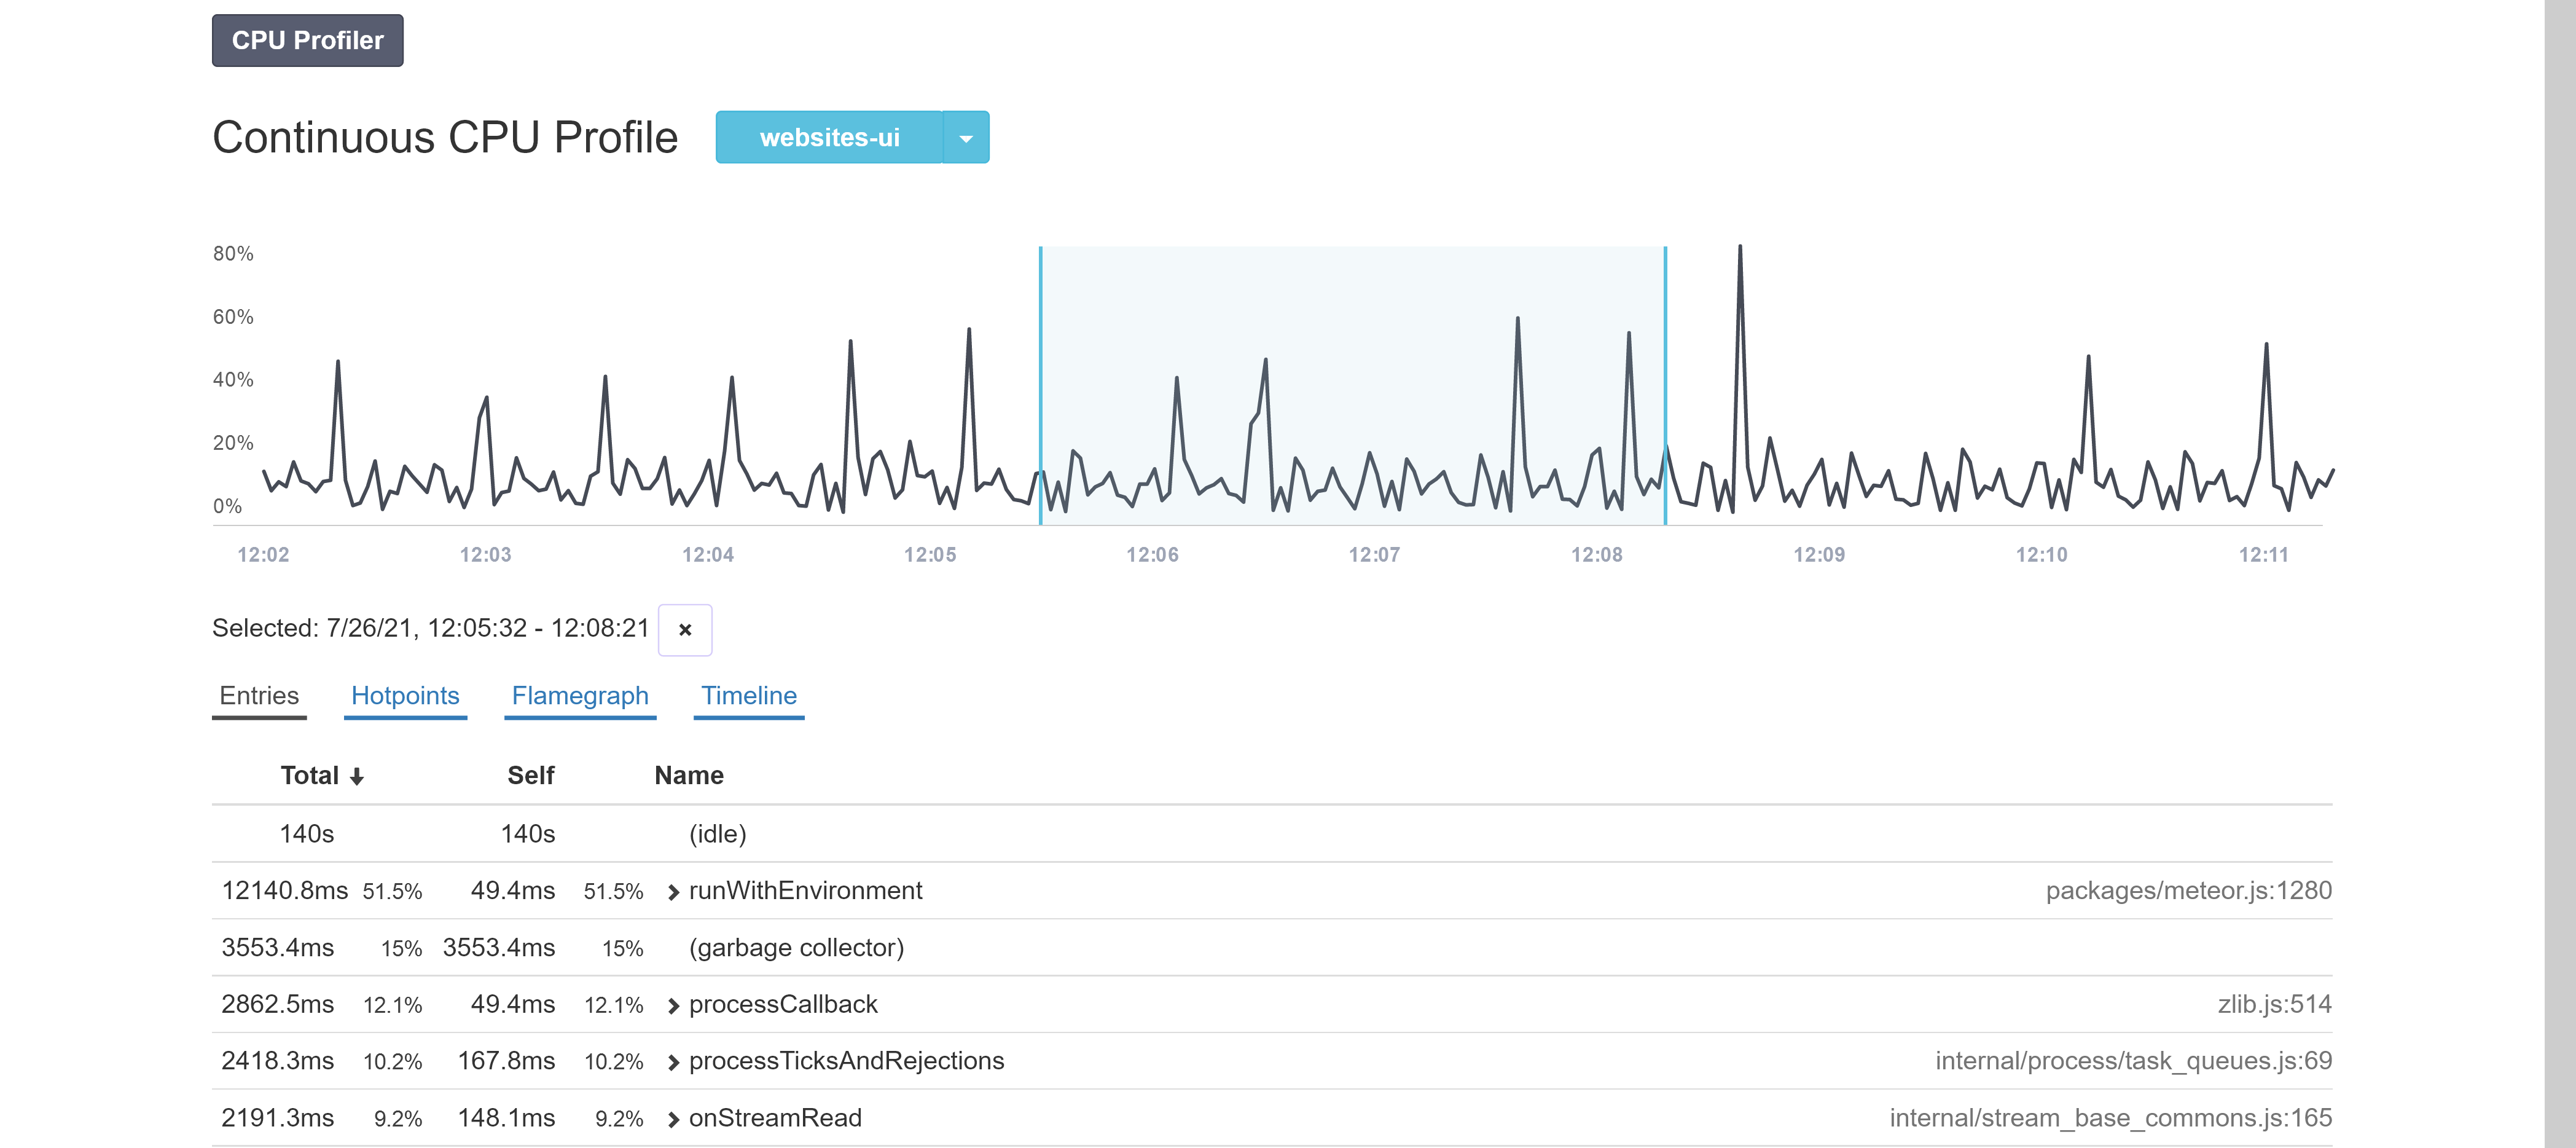2576x1148 pixels.
Task: Click the tallest CPU spike near 12:09
Action: pos(1740,250)
